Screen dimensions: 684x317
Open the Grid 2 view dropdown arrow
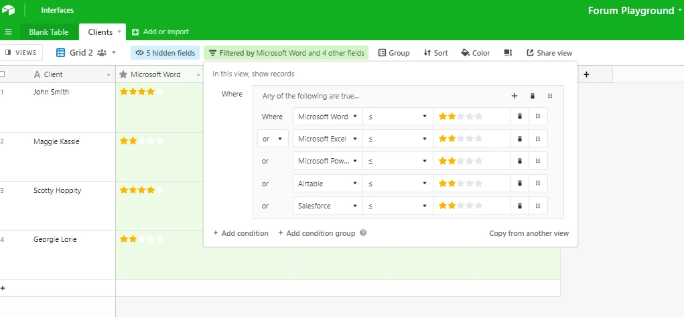[x=114, y=52]
